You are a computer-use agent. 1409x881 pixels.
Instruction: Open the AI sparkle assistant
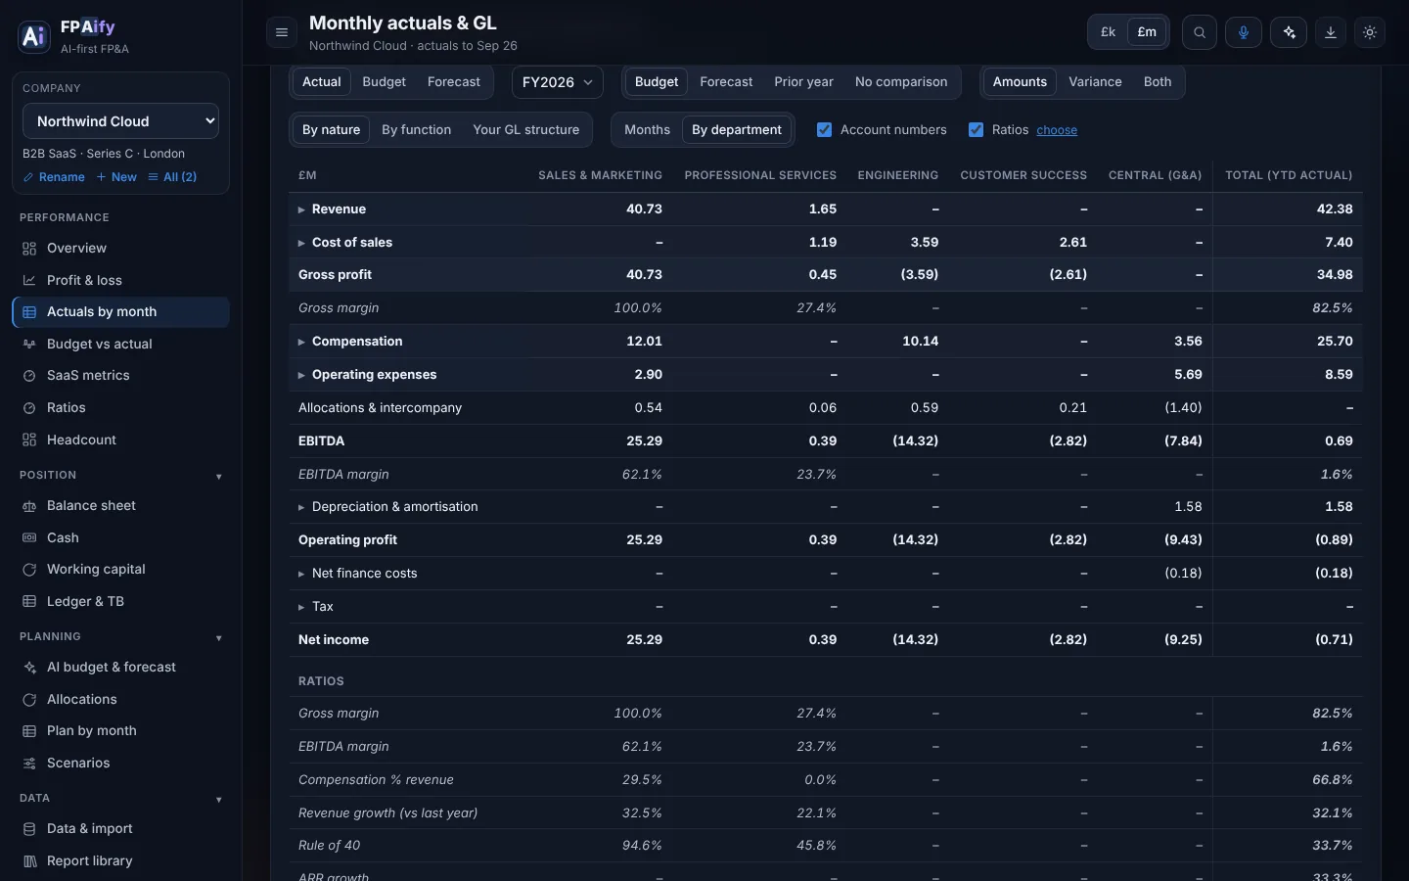click(1289, 32)
